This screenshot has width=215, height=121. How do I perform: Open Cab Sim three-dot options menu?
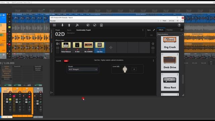click(x=153, y=61)
